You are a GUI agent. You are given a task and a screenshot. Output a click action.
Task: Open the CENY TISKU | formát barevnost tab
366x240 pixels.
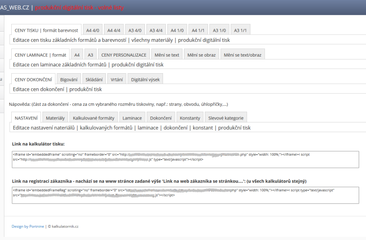click(46, 30)
